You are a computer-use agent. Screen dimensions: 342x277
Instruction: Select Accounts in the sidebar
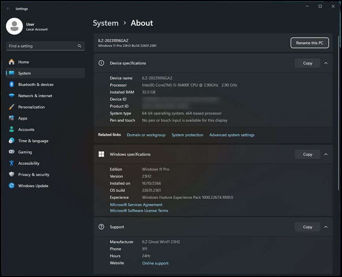pyautogui.click(x=45, y=129)
